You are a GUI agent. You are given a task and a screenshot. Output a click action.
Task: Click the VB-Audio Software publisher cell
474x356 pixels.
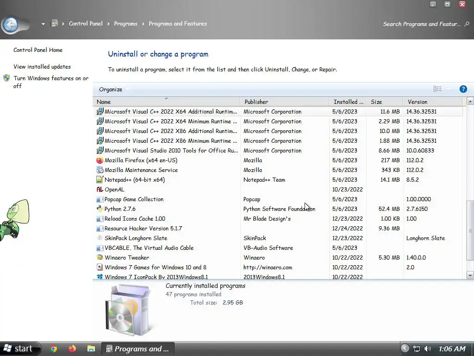coord(268,248)
